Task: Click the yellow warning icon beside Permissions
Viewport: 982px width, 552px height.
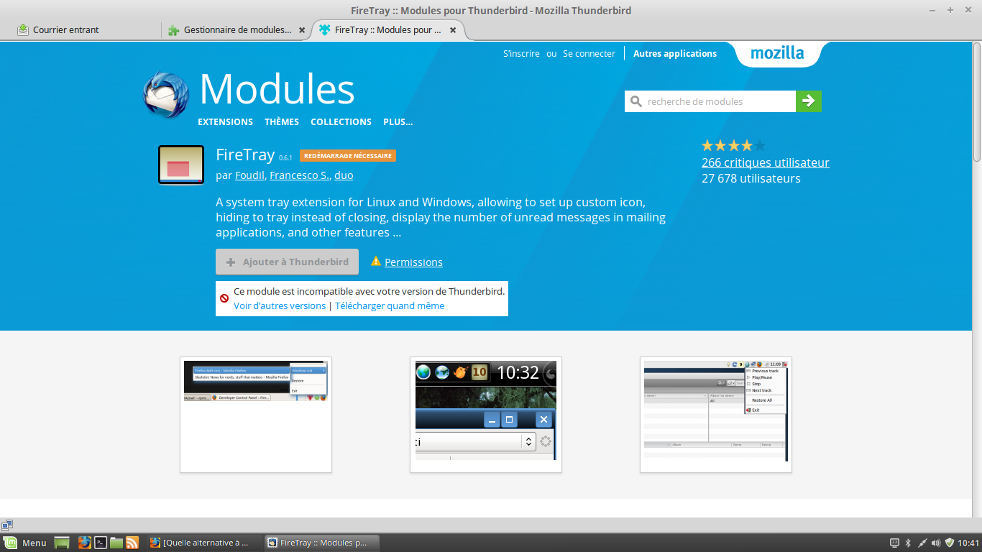Action: [375, 262]
